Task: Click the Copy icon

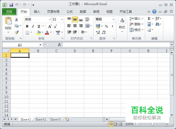Action: point(17,26)
